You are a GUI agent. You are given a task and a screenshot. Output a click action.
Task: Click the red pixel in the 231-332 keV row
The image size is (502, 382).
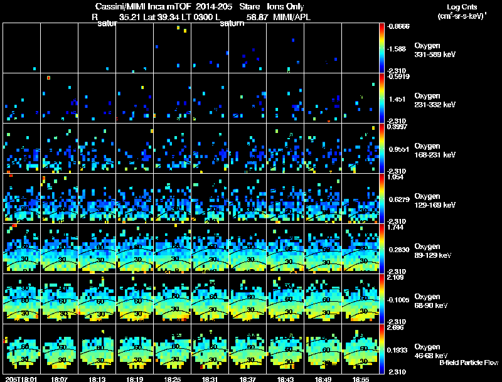[x=48, y=78]
